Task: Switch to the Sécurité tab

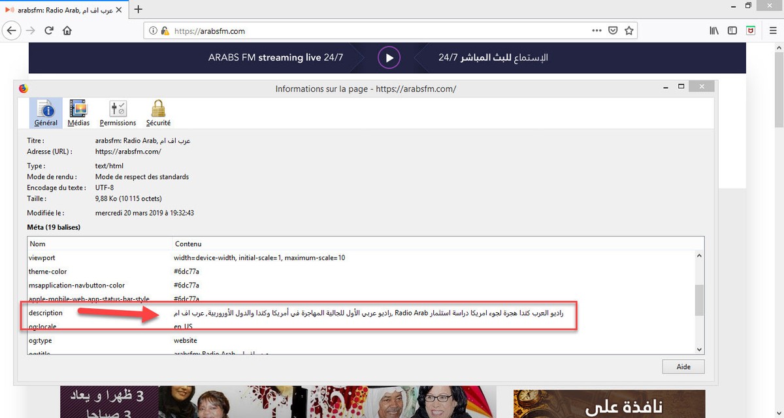Action: click(x=158, y=113)
